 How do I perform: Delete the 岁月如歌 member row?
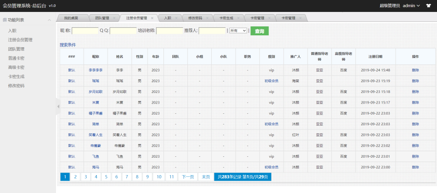416,92
